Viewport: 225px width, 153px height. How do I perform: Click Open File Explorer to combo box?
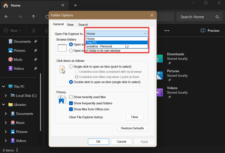(117, 34)
